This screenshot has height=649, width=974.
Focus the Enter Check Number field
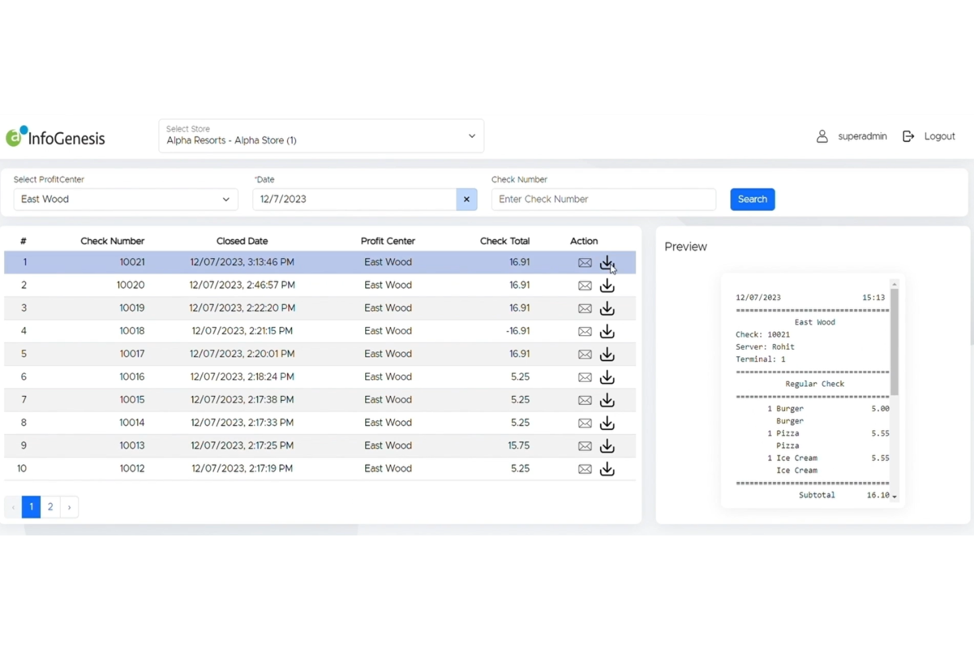pos(603,199)
